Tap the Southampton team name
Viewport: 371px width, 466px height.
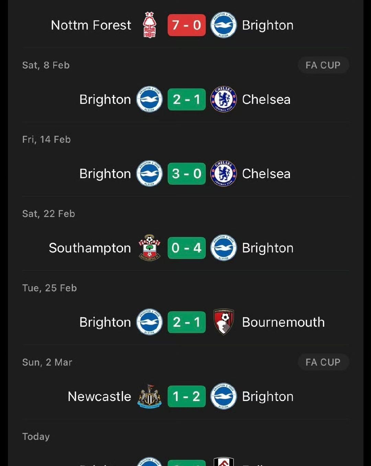tap(90, 248)
